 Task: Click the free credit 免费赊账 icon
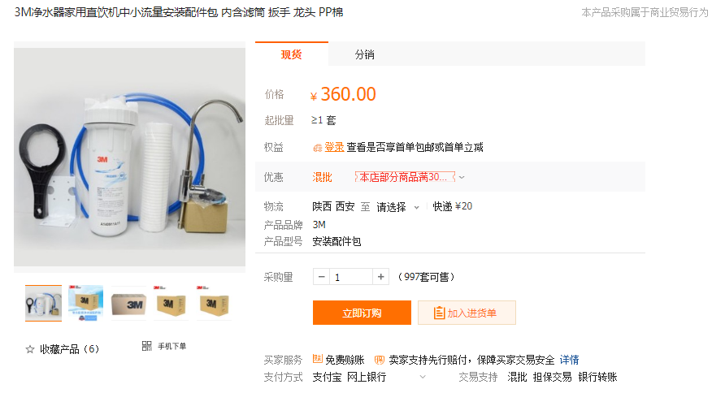pos(318,359)
